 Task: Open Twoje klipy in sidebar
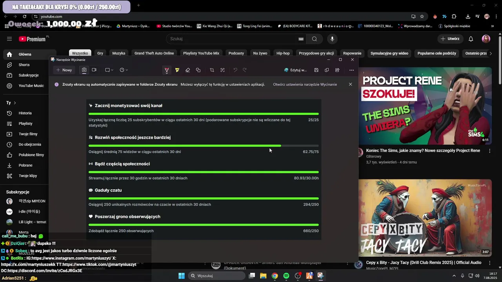(25, 176)
